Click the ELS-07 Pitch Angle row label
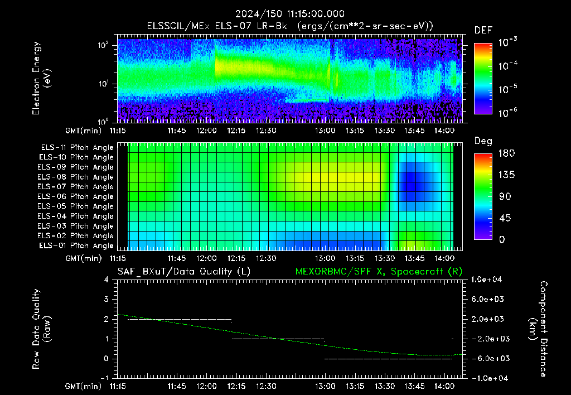 [76, 186]
